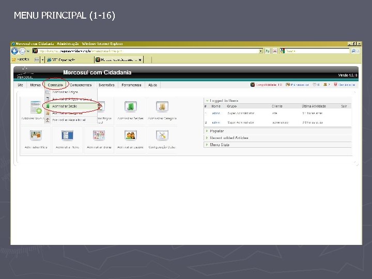Click the Nome column header

tap(216, 106)
